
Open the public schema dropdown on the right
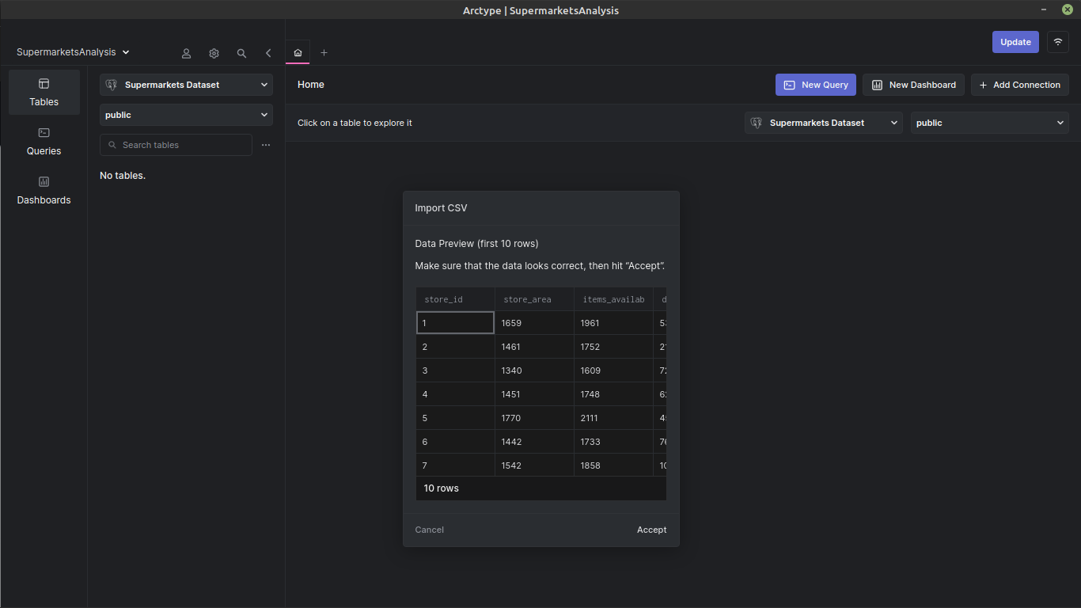(x=989, y=123)
